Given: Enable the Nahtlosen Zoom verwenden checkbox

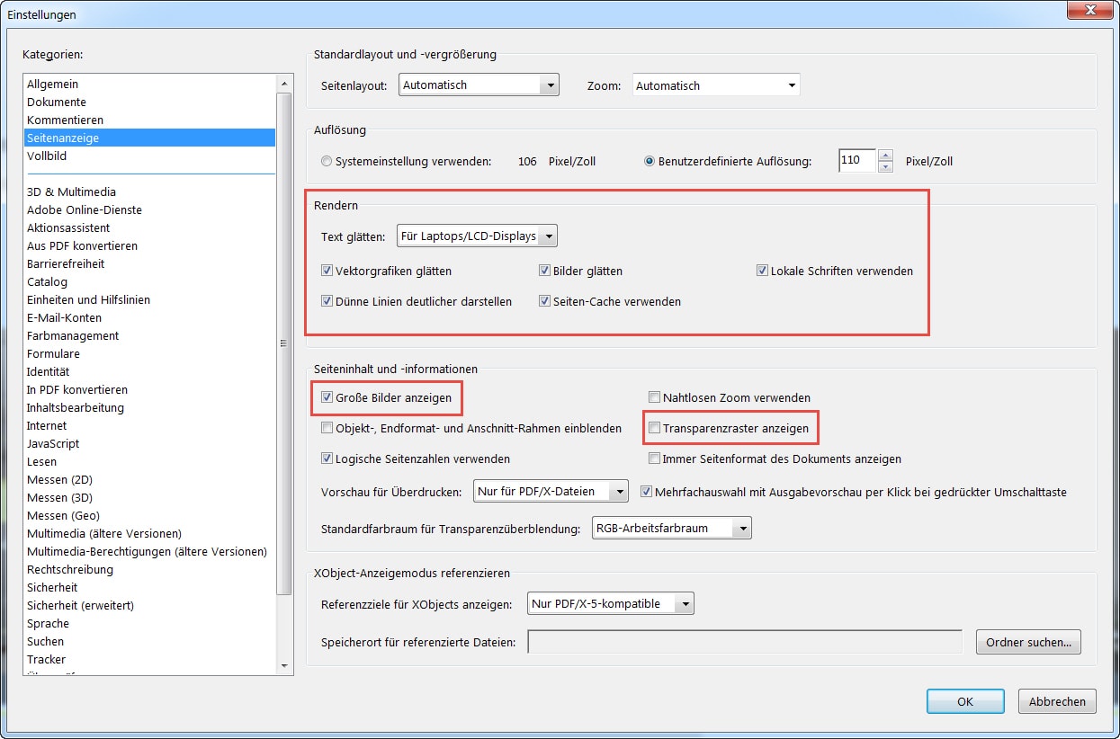Looking at the screenshot, I should (x=655, y=397).
